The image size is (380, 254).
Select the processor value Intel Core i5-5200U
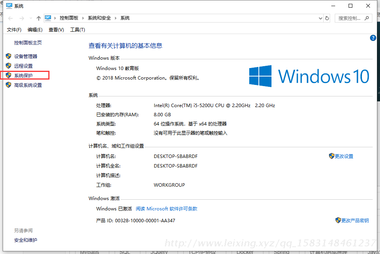point(214,106)
